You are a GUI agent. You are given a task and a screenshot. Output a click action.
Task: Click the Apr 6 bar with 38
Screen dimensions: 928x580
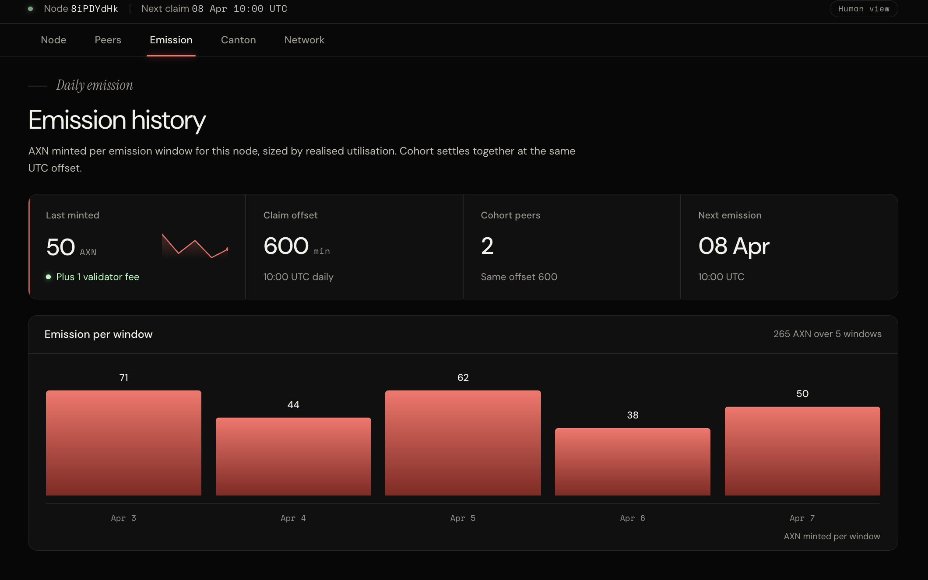coord(633,462)
